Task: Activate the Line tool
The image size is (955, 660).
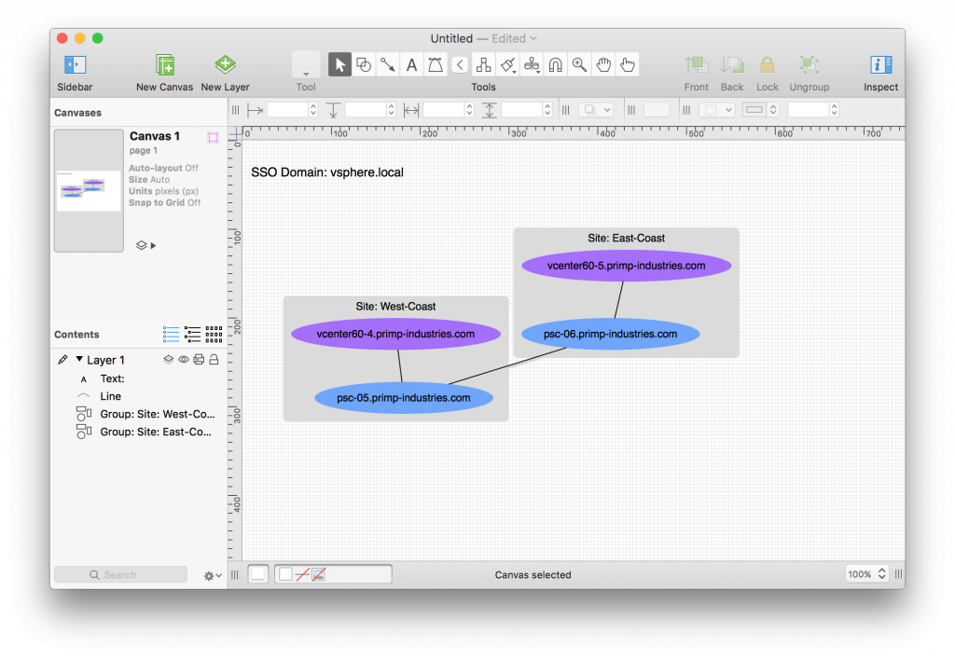Action: point(387,64)
